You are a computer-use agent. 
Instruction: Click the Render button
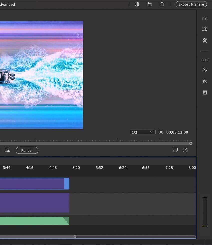coord(27,150)
